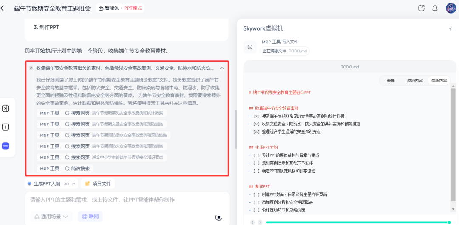The width and height of the screenshot is (459, 225).
Task: Click 'MCP 工具 写入文件' status text
Action: click(280, 42)
